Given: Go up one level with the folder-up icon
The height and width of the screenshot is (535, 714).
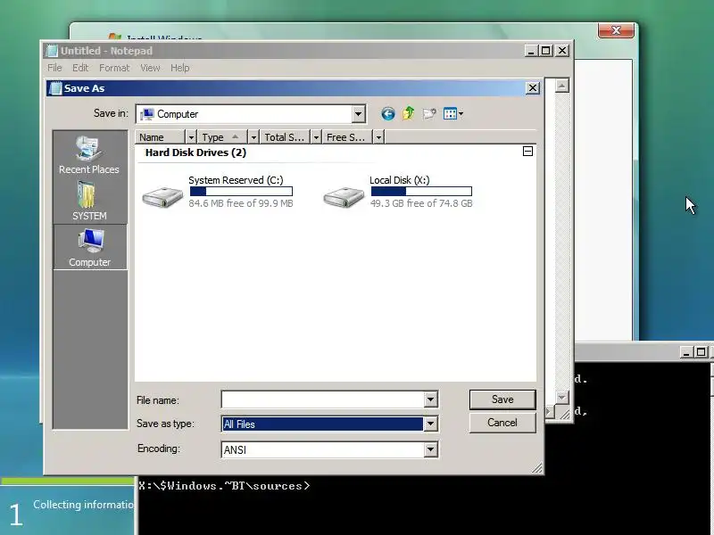Looking at the screenshot, I should [409, 113].
